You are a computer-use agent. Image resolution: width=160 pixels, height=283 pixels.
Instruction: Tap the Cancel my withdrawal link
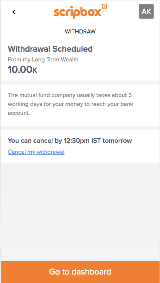point(36,152)
